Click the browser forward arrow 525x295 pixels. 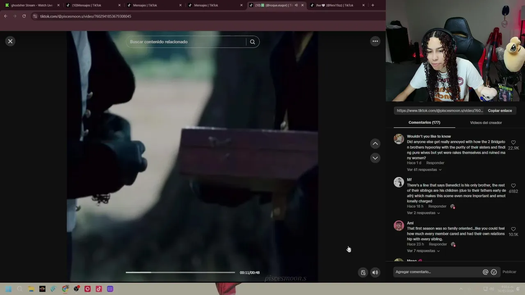coord(15,16)
